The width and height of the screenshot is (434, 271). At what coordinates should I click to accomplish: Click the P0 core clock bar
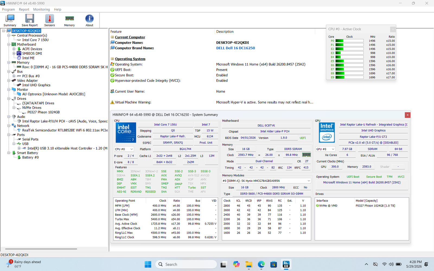(x=349, y=41)
